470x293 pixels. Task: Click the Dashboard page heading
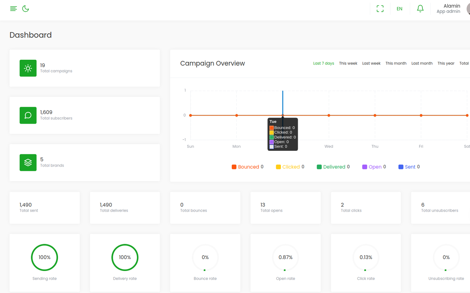pos(30,35)
